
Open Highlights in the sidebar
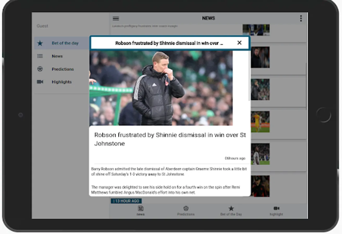pyautogui.click(x=61, y=82)
